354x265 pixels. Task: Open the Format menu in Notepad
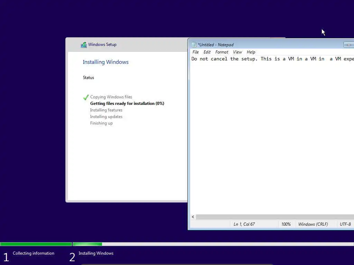point(222,52)
